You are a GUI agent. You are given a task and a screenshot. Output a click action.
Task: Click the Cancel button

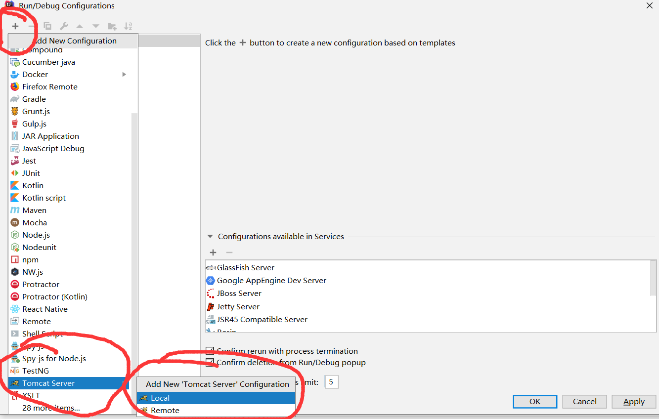click(584, 401)
